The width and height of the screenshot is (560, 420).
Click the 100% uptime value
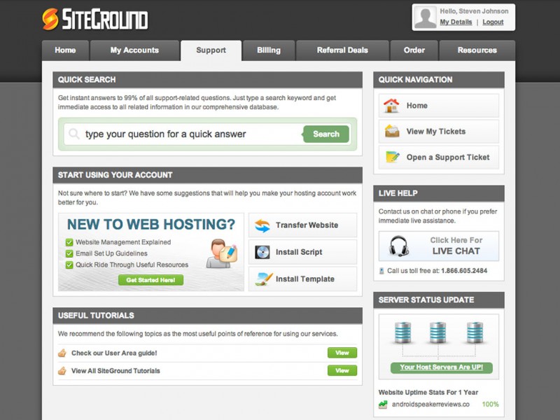pyautogui.click(x=491, y=405)
